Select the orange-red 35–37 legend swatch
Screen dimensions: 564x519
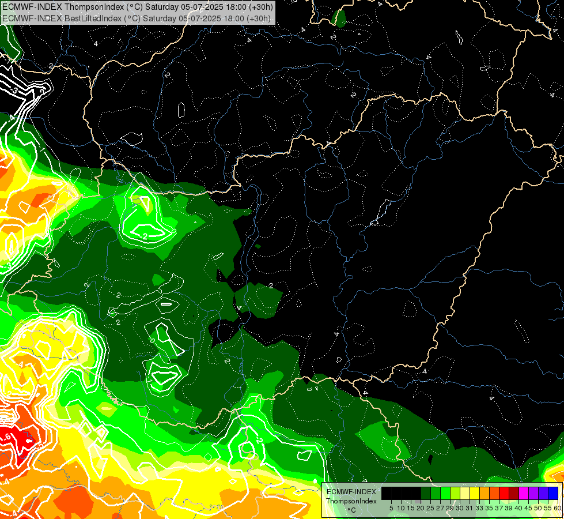click(494, 493)
